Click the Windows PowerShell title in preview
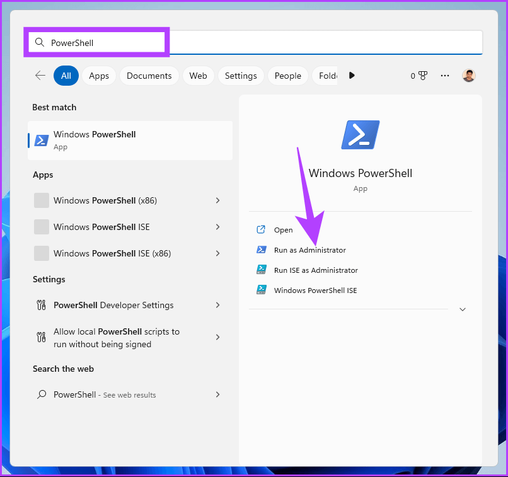Screen dimensions: 508x477 (361, 173)
